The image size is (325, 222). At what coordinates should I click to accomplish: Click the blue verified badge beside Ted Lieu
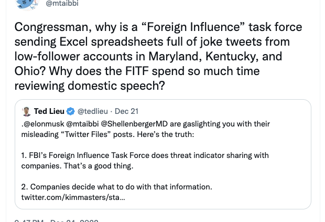pos(70,111)
